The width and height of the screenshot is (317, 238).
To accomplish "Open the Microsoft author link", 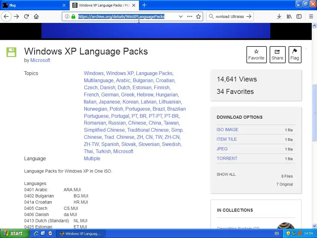I will pos(40,60).
